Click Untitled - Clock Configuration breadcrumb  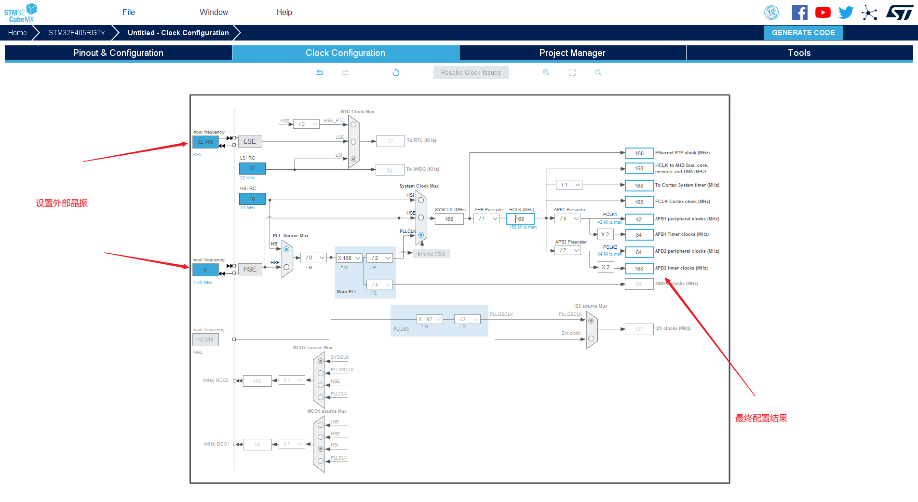point(178,33)
